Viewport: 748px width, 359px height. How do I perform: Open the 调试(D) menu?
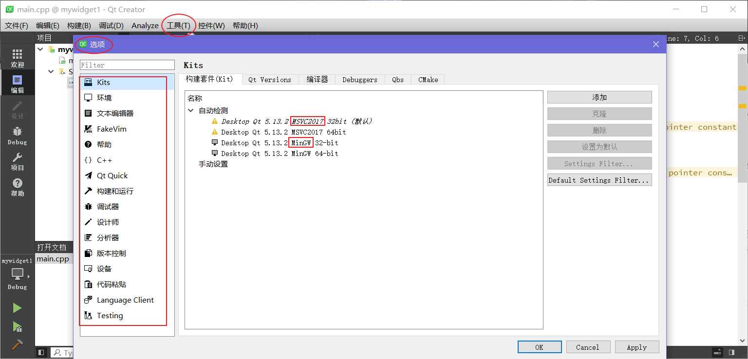(x=111, y=26)
